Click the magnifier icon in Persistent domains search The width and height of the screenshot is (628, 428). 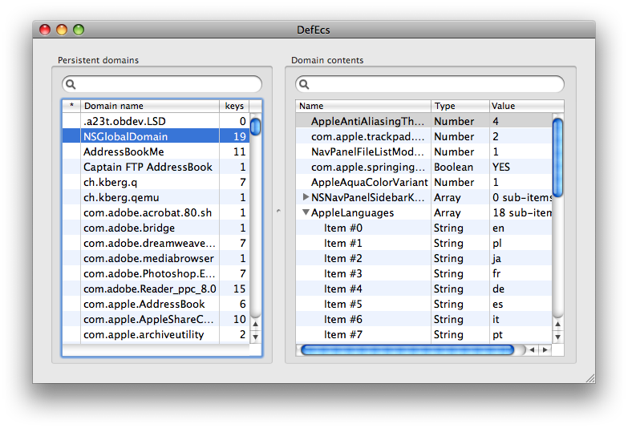tap(71, 84)
